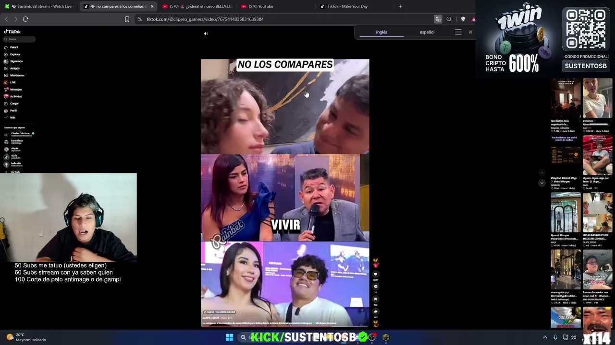The width and height of the screenshot is (615, 345).
Task: Expand the Ver todo accounts list
Action: point(15,172)
